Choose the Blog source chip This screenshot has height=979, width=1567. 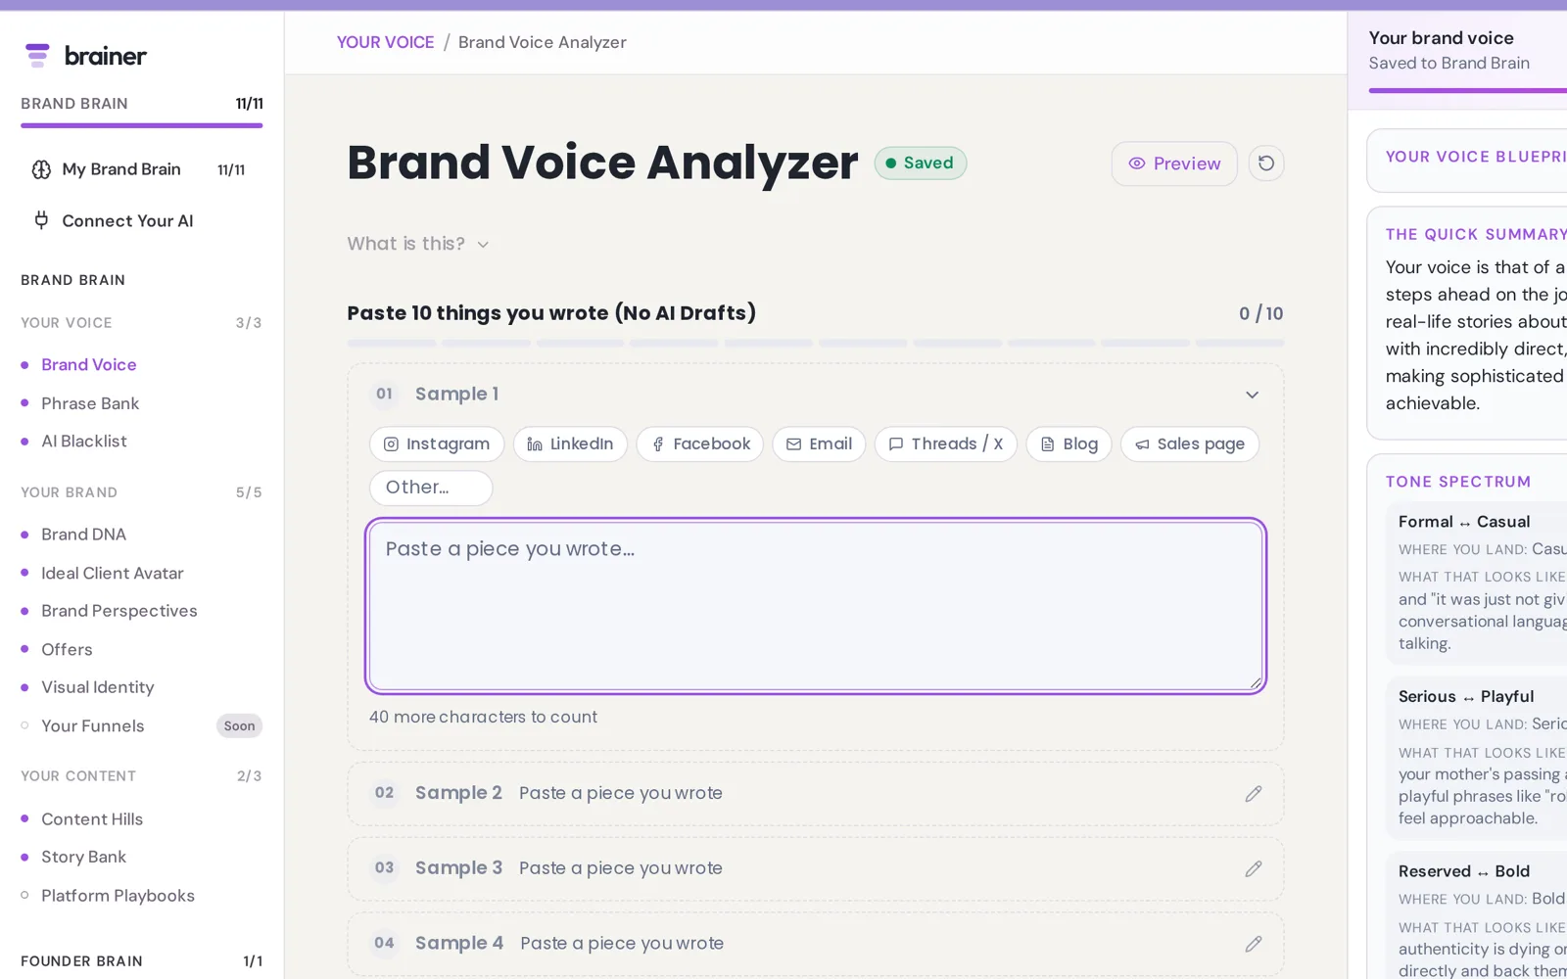point(1068,444)
